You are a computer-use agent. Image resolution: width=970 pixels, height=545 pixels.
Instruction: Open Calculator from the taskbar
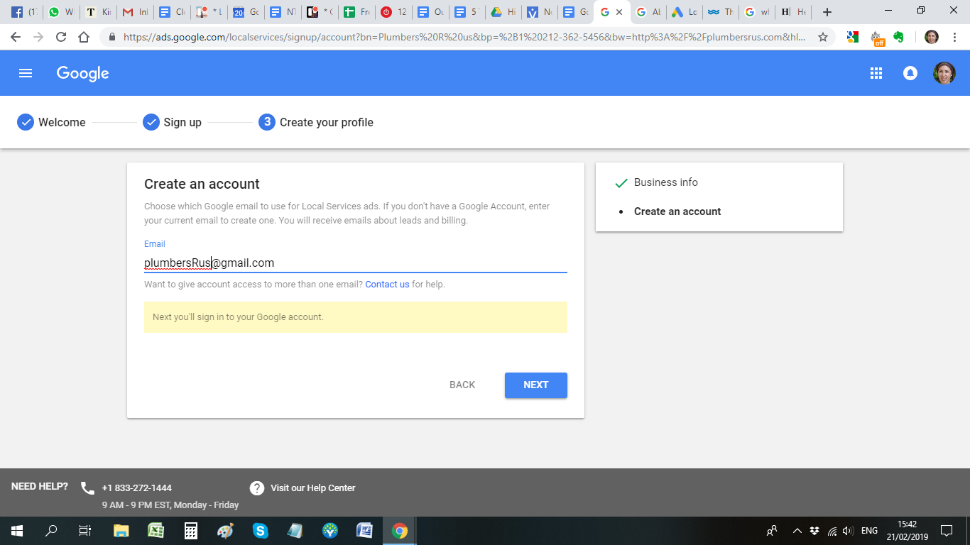[190, 531]
